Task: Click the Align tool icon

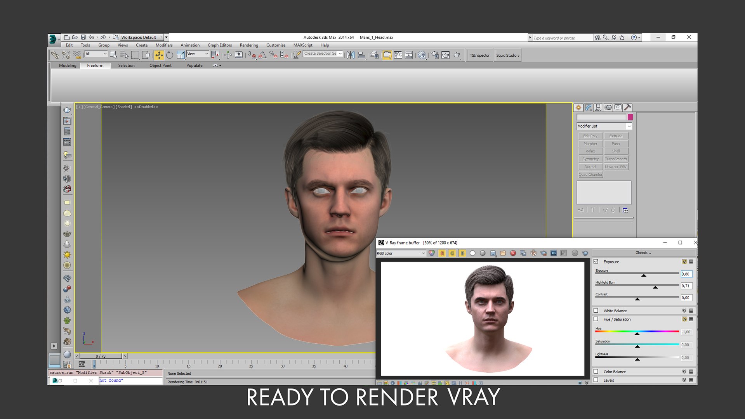Action: (361, 55)
